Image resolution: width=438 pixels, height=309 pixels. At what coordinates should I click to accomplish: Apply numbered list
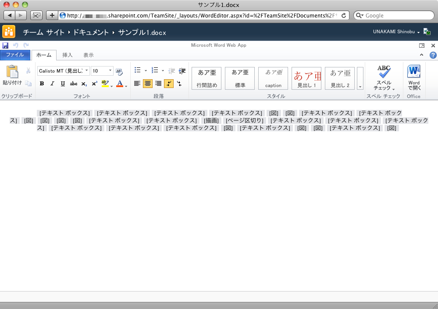click(x=155, y=70)
